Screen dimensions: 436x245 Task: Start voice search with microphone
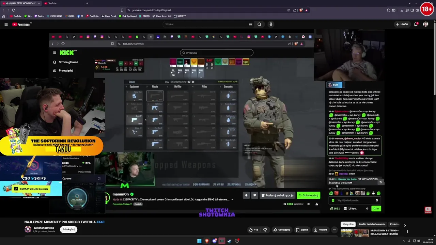[x=271, y=24]
